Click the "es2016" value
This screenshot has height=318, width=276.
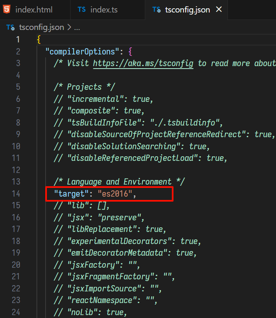pyautogui.click(x=115, y=194)
